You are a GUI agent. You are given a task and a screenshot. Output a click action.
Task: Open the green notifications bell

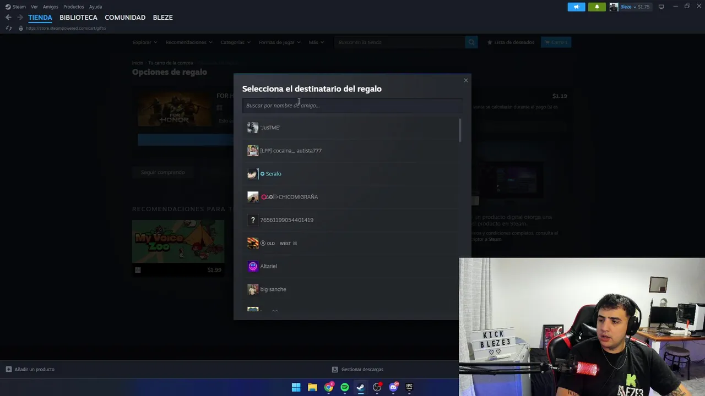click(x=597, y=7)
